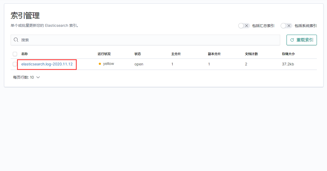327x171 pixels.
Task: Sort by the 主分片 column header
Action: point(176,54)
